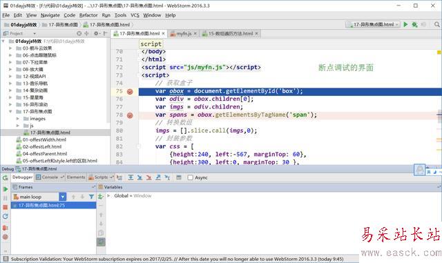442x263 pixels.
Task: Hide the Project tool window
Action: [x=105, y=34]
